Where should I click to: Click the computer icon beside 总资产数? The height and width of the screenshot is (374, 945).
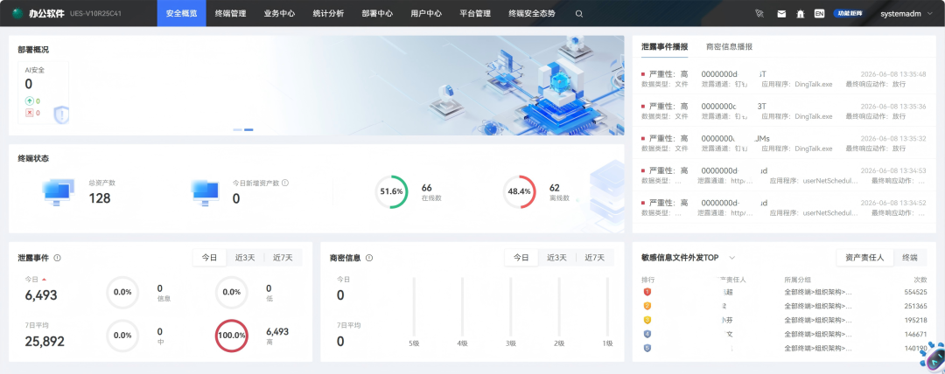click(x=59, y=192)
